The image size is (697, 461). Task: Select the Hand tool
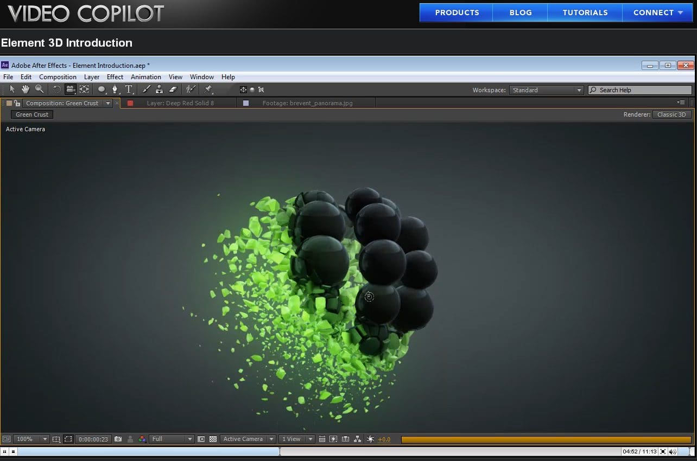pos(26,89)
